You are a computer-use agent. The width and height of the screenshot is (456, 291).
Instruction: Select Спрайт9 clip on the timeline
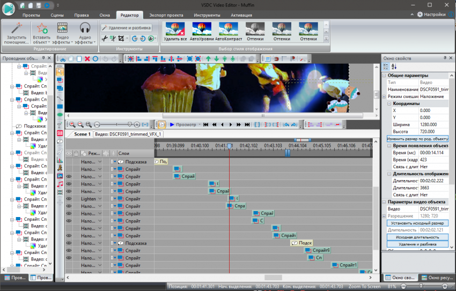tap(318, 250)
